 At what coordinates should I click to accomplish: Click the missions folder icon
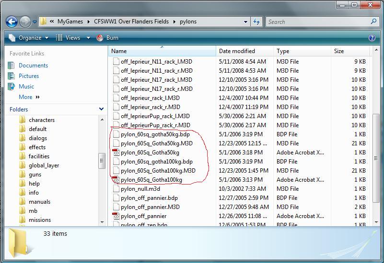(22, 220)
